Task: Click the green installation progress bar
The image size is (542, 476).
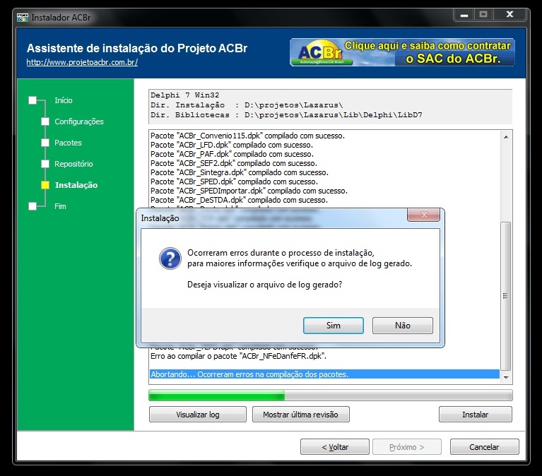Action: [x=331, y=395]
